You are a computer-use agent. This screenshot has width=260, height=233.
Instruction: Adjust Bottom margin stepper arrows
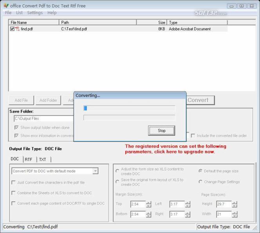tap(149, 214)
